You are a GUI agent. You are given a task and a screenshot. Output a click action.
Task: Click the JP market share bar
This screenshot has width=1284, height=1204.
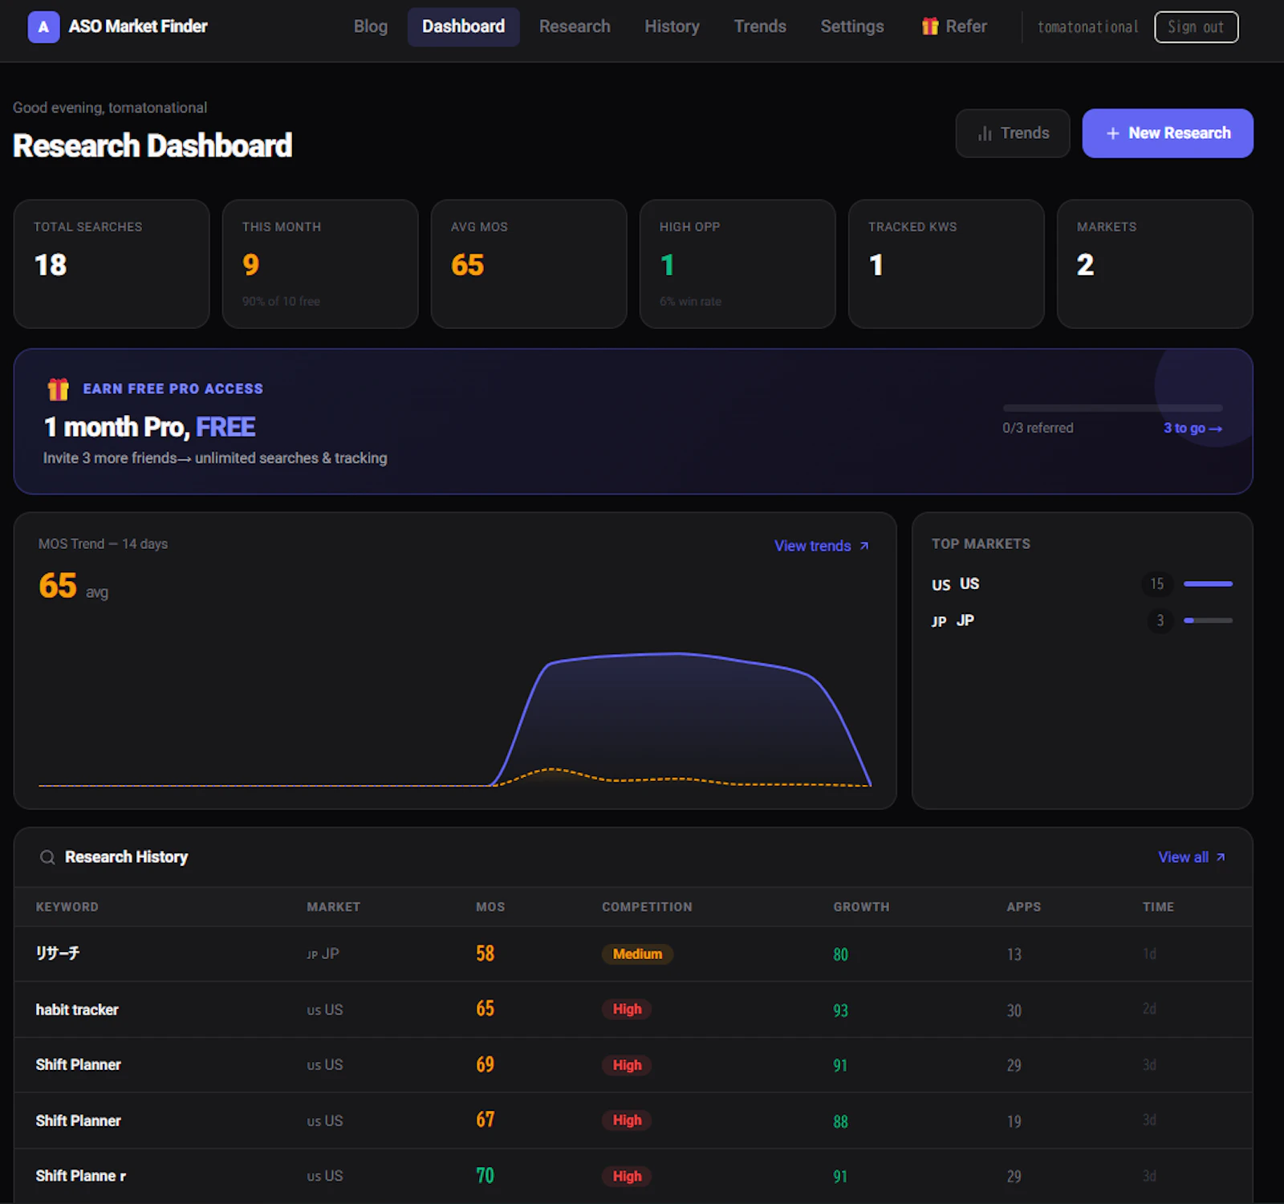[1208, 620]
